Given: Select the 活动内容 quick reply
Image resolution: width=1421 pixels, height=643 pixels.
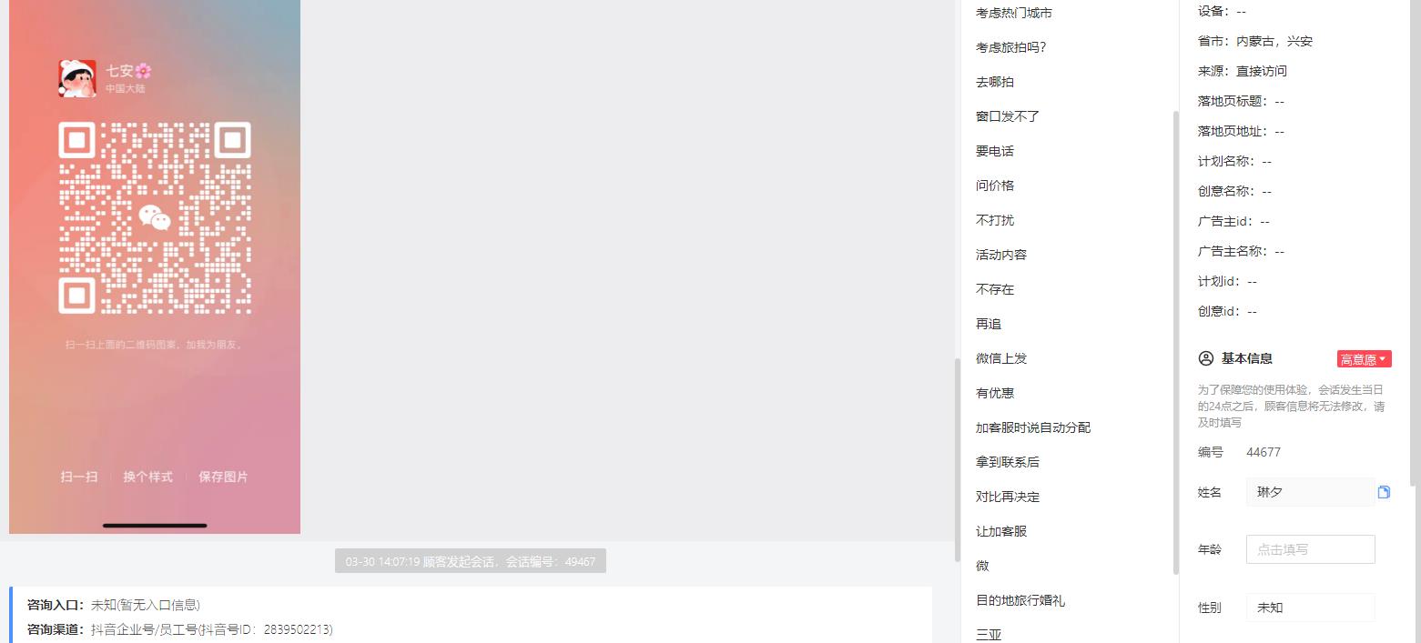Looking at the screenshot, I should pos(1001,255).
